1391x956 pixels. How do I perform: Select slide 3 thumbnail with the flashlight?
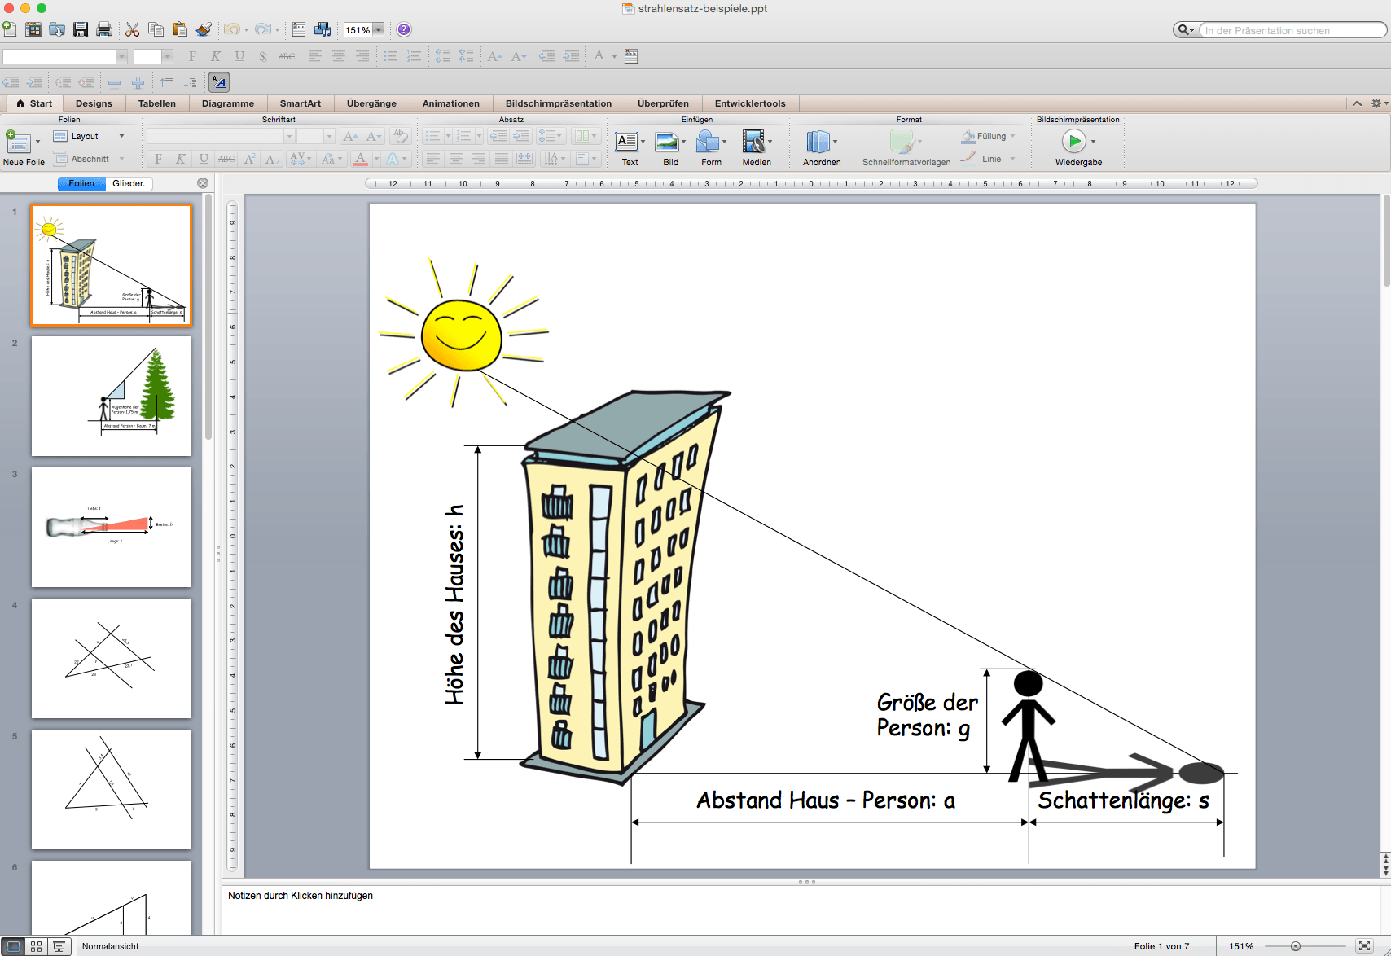point(111,527)
